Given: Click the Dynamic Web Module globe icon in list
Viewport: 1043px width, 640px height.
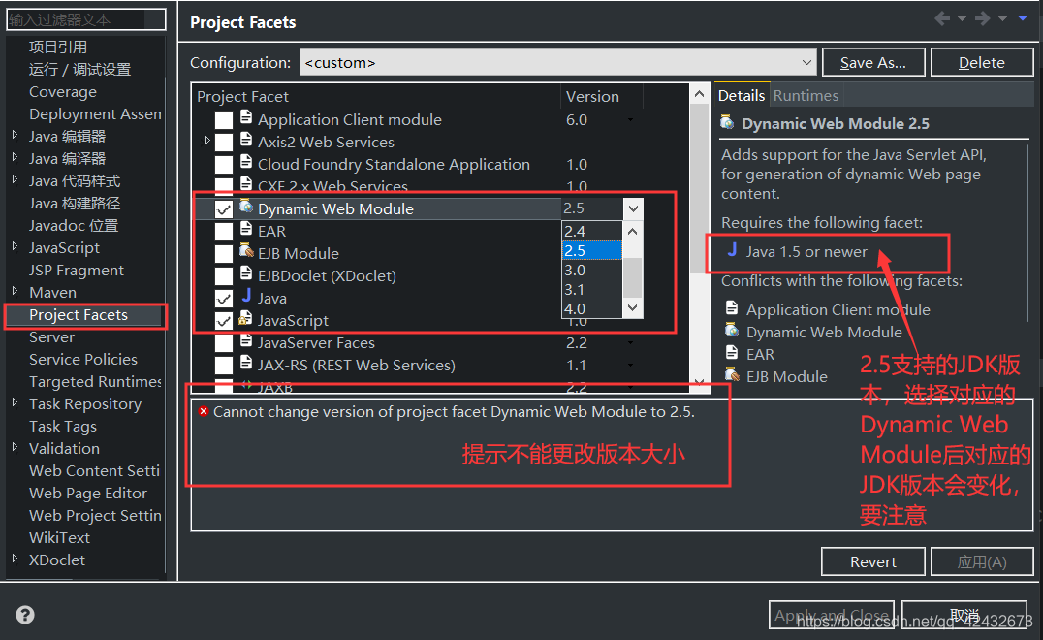Looking at the screenshot, I should [246, 207].
